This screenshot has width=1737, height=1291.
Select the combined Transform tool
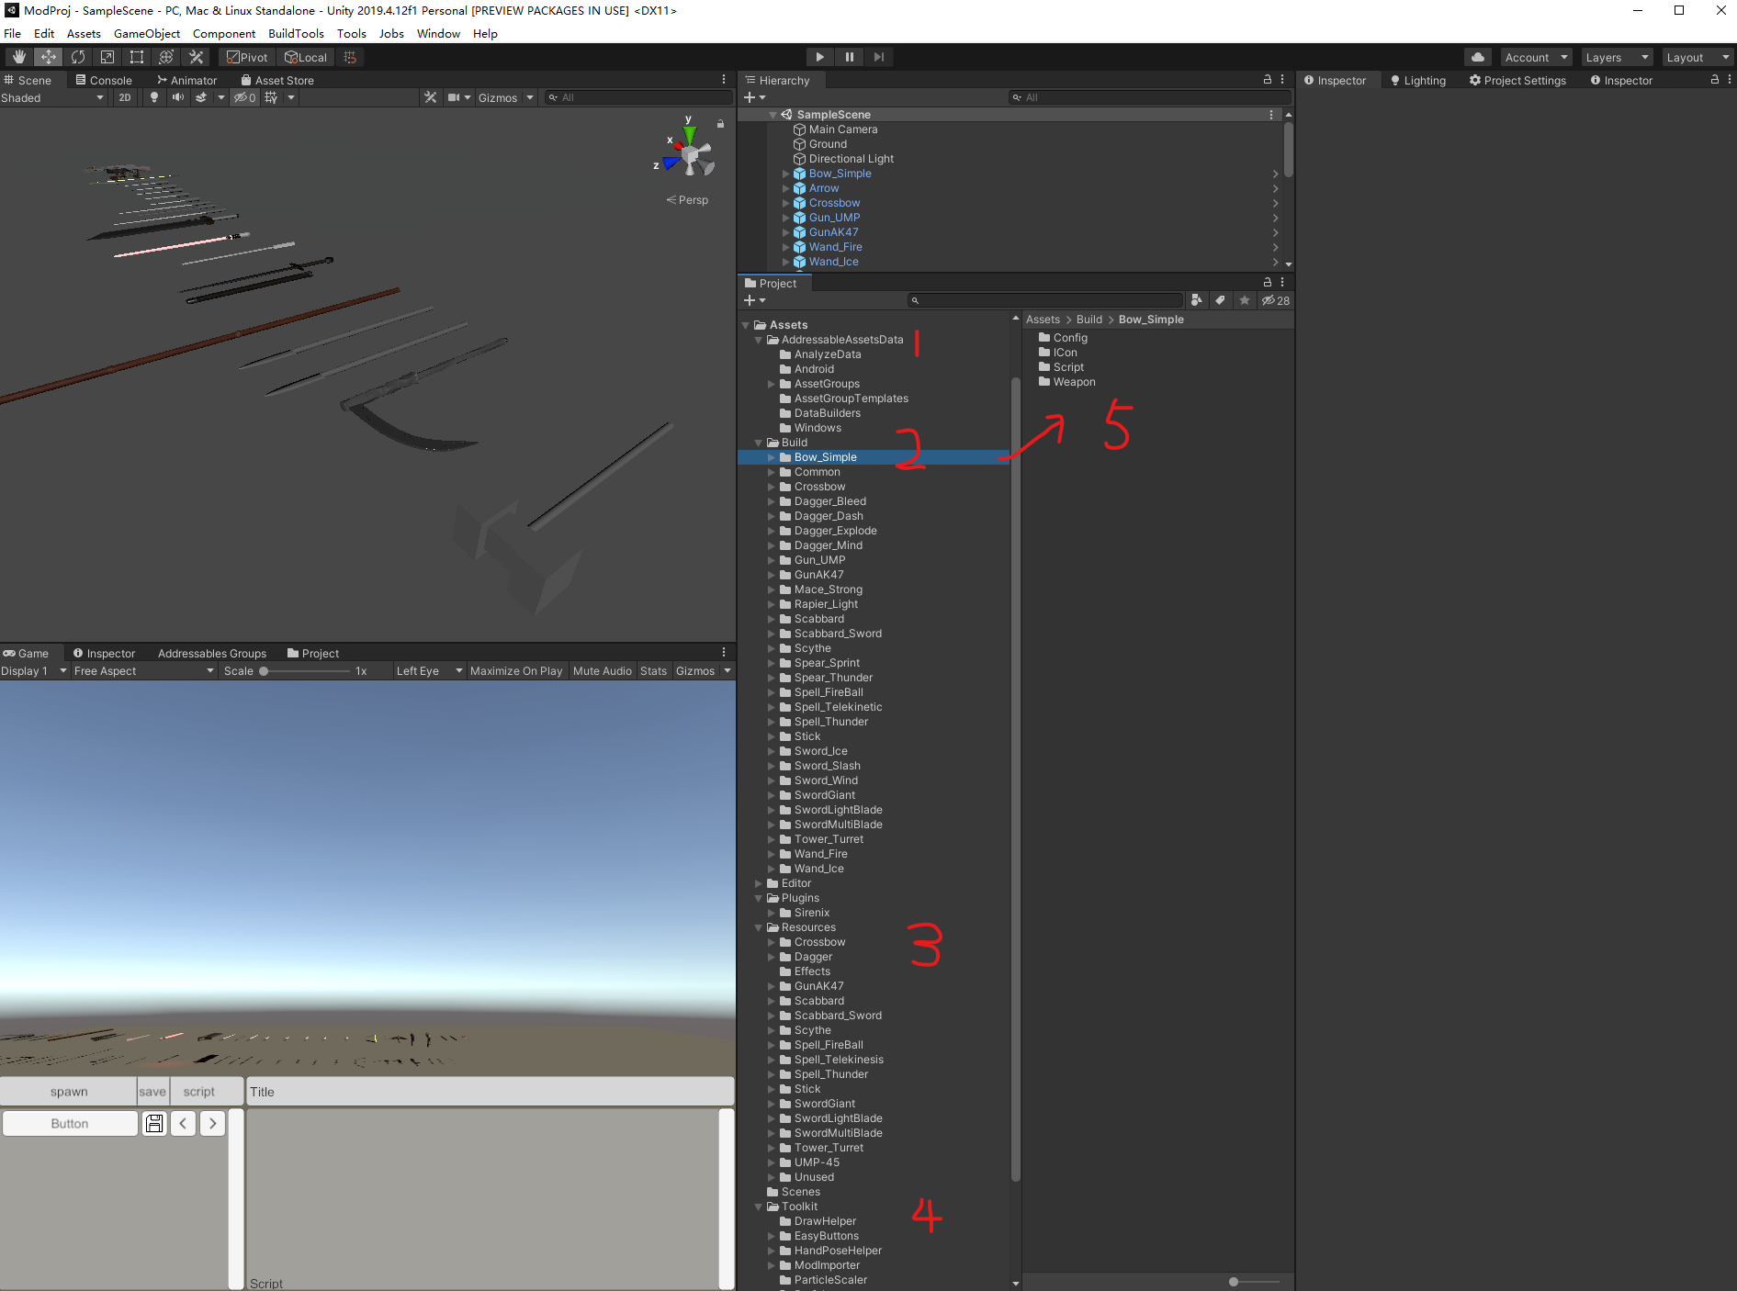tap(165, 57)
